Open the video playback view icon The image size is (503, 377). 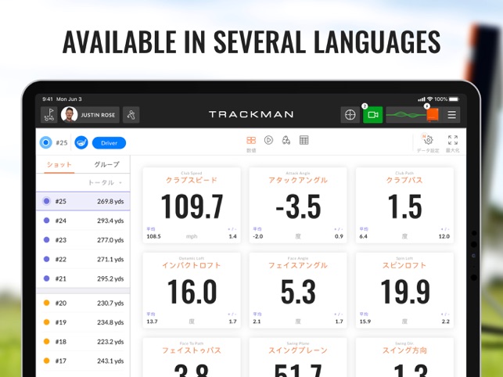click(x=268, y=140)
